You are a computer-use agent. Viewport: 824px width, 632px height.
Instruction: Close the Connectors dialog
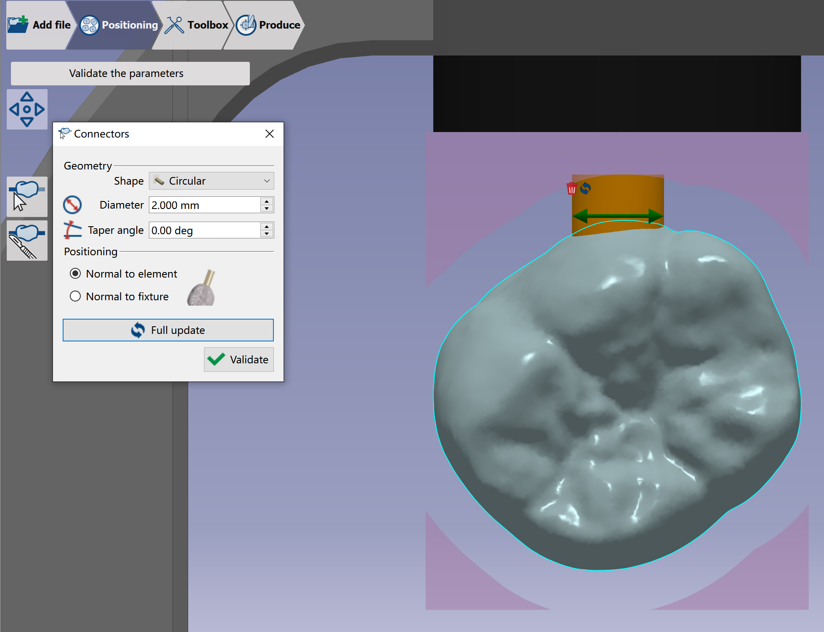tap(270, 134)
